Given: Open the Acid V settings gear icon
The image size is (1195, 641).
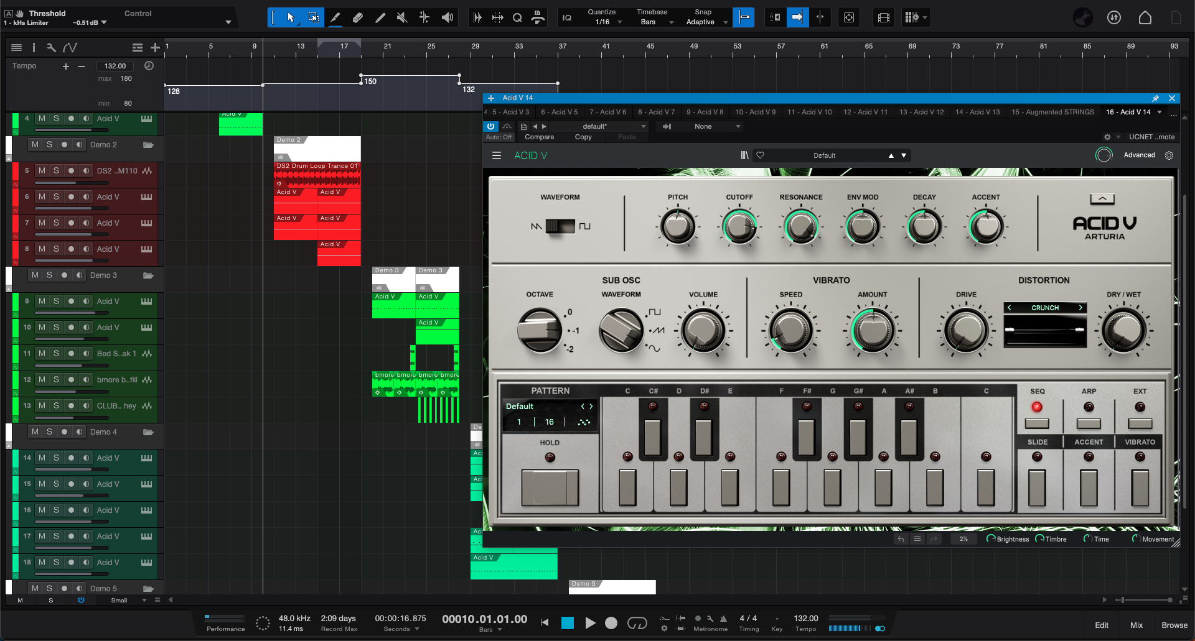Looking at the screenshot, I should coord(1169,155).
